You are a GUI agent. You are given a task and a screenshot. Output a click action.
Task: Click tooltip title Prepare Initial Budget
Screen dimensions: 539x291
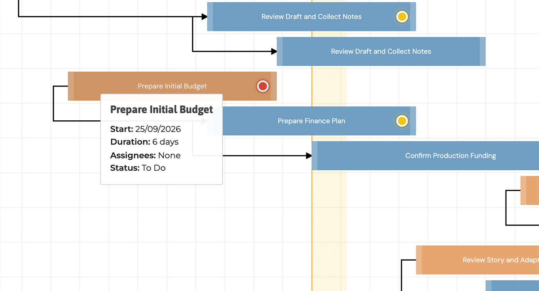162,110
